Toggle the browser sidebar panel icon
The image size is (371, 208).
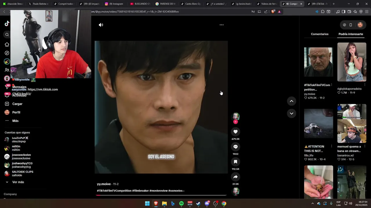(x=343, y=12)
